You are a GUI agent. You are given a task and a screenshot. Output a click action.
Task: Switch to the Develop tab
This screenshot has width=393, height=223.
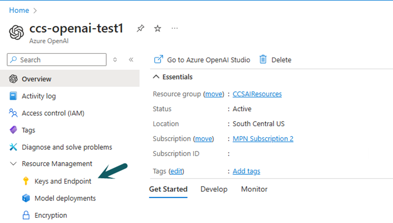point(214,189)
